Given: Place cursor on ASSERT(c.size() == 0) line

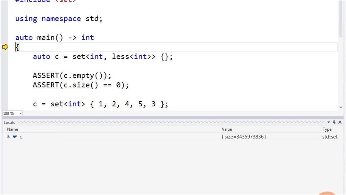Looking at the screenshot, I should pos(81,85).
